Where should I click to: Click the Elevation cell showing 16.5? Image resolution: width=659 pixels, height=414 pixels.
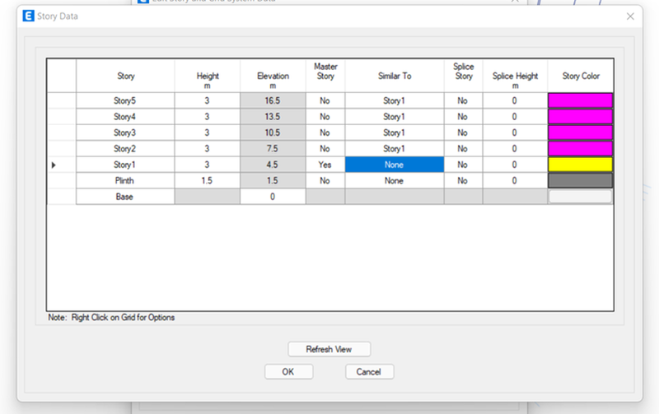pyautogui.click(x=273, y=100)
